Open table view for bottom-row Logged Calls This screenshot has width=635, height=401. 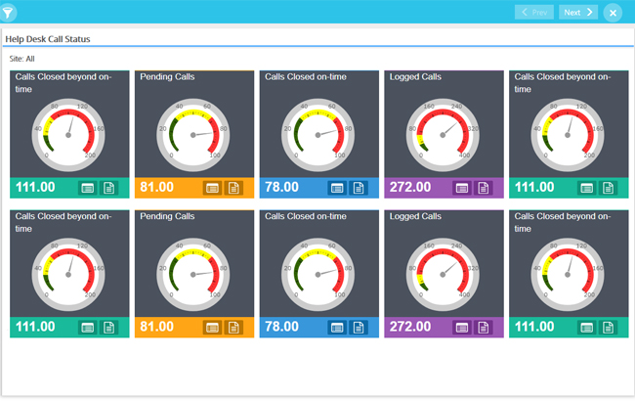462,327
